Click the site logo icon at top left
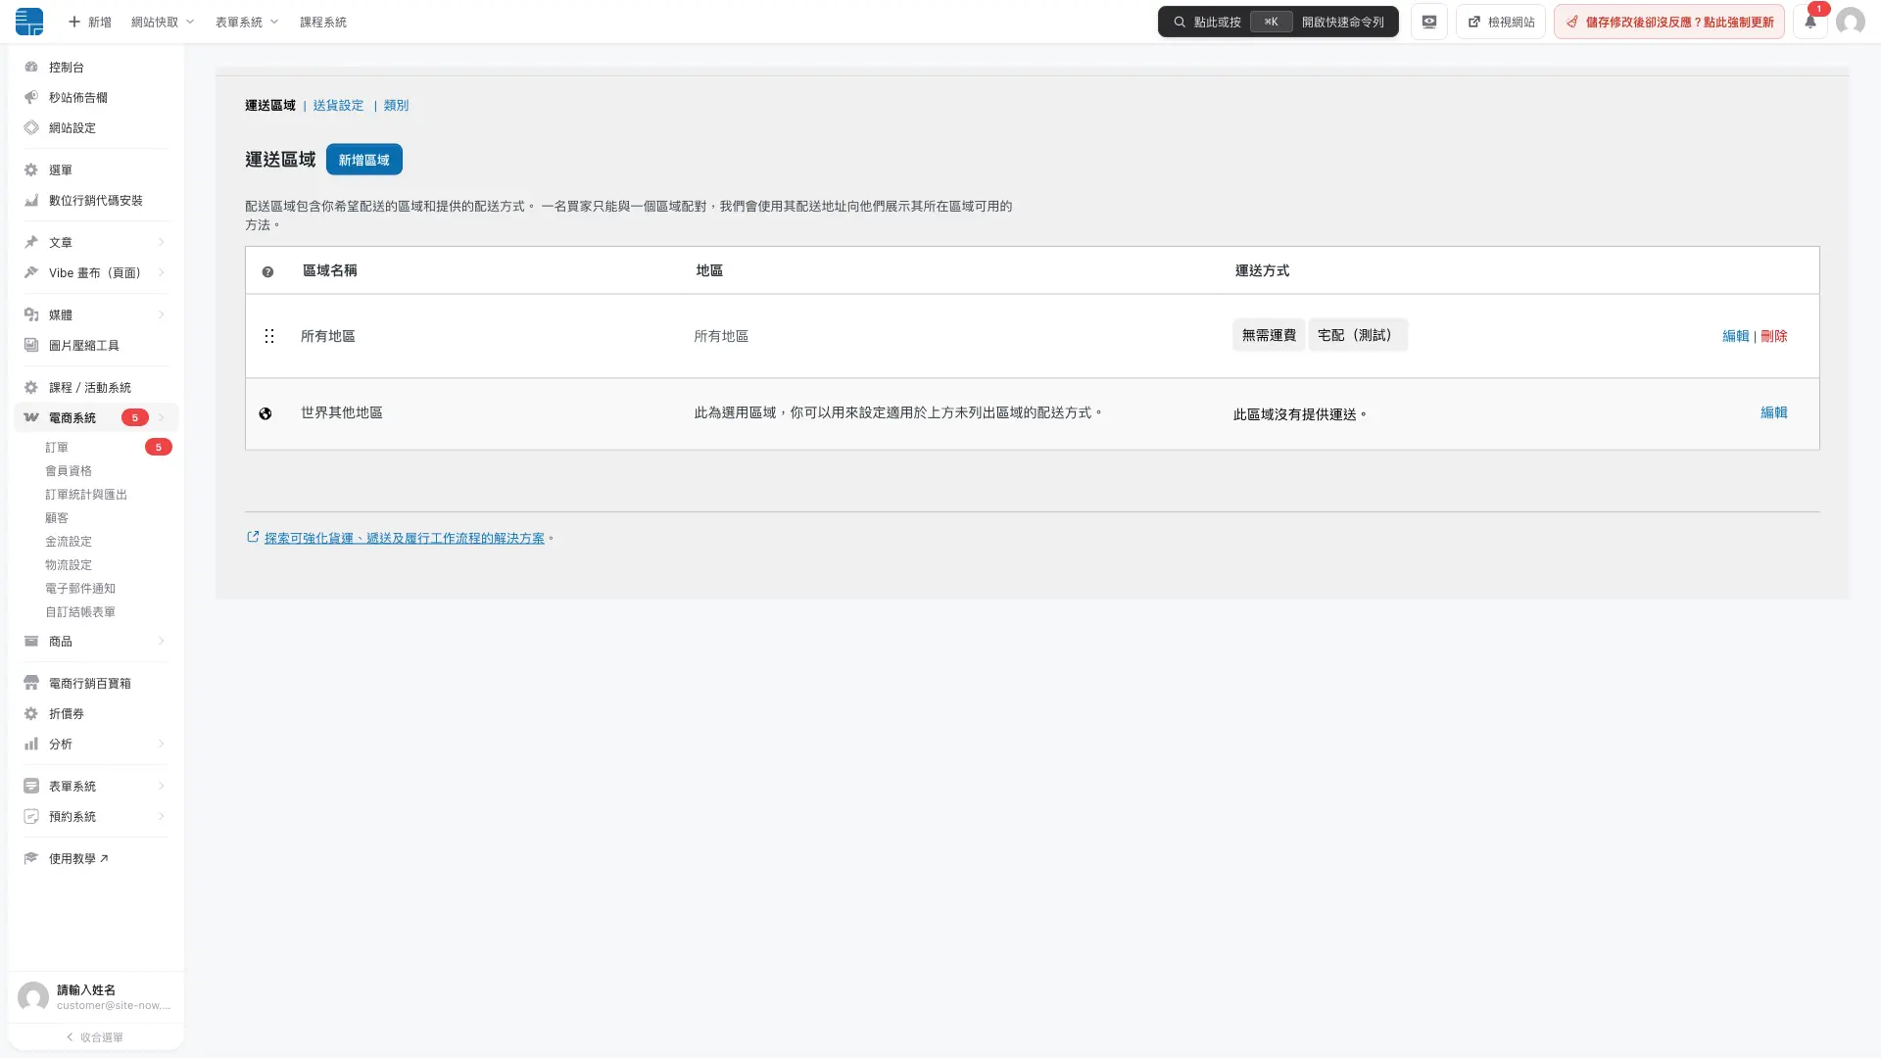The width and height of the screenshot is (1881, 1058). (x=29, y=22)
